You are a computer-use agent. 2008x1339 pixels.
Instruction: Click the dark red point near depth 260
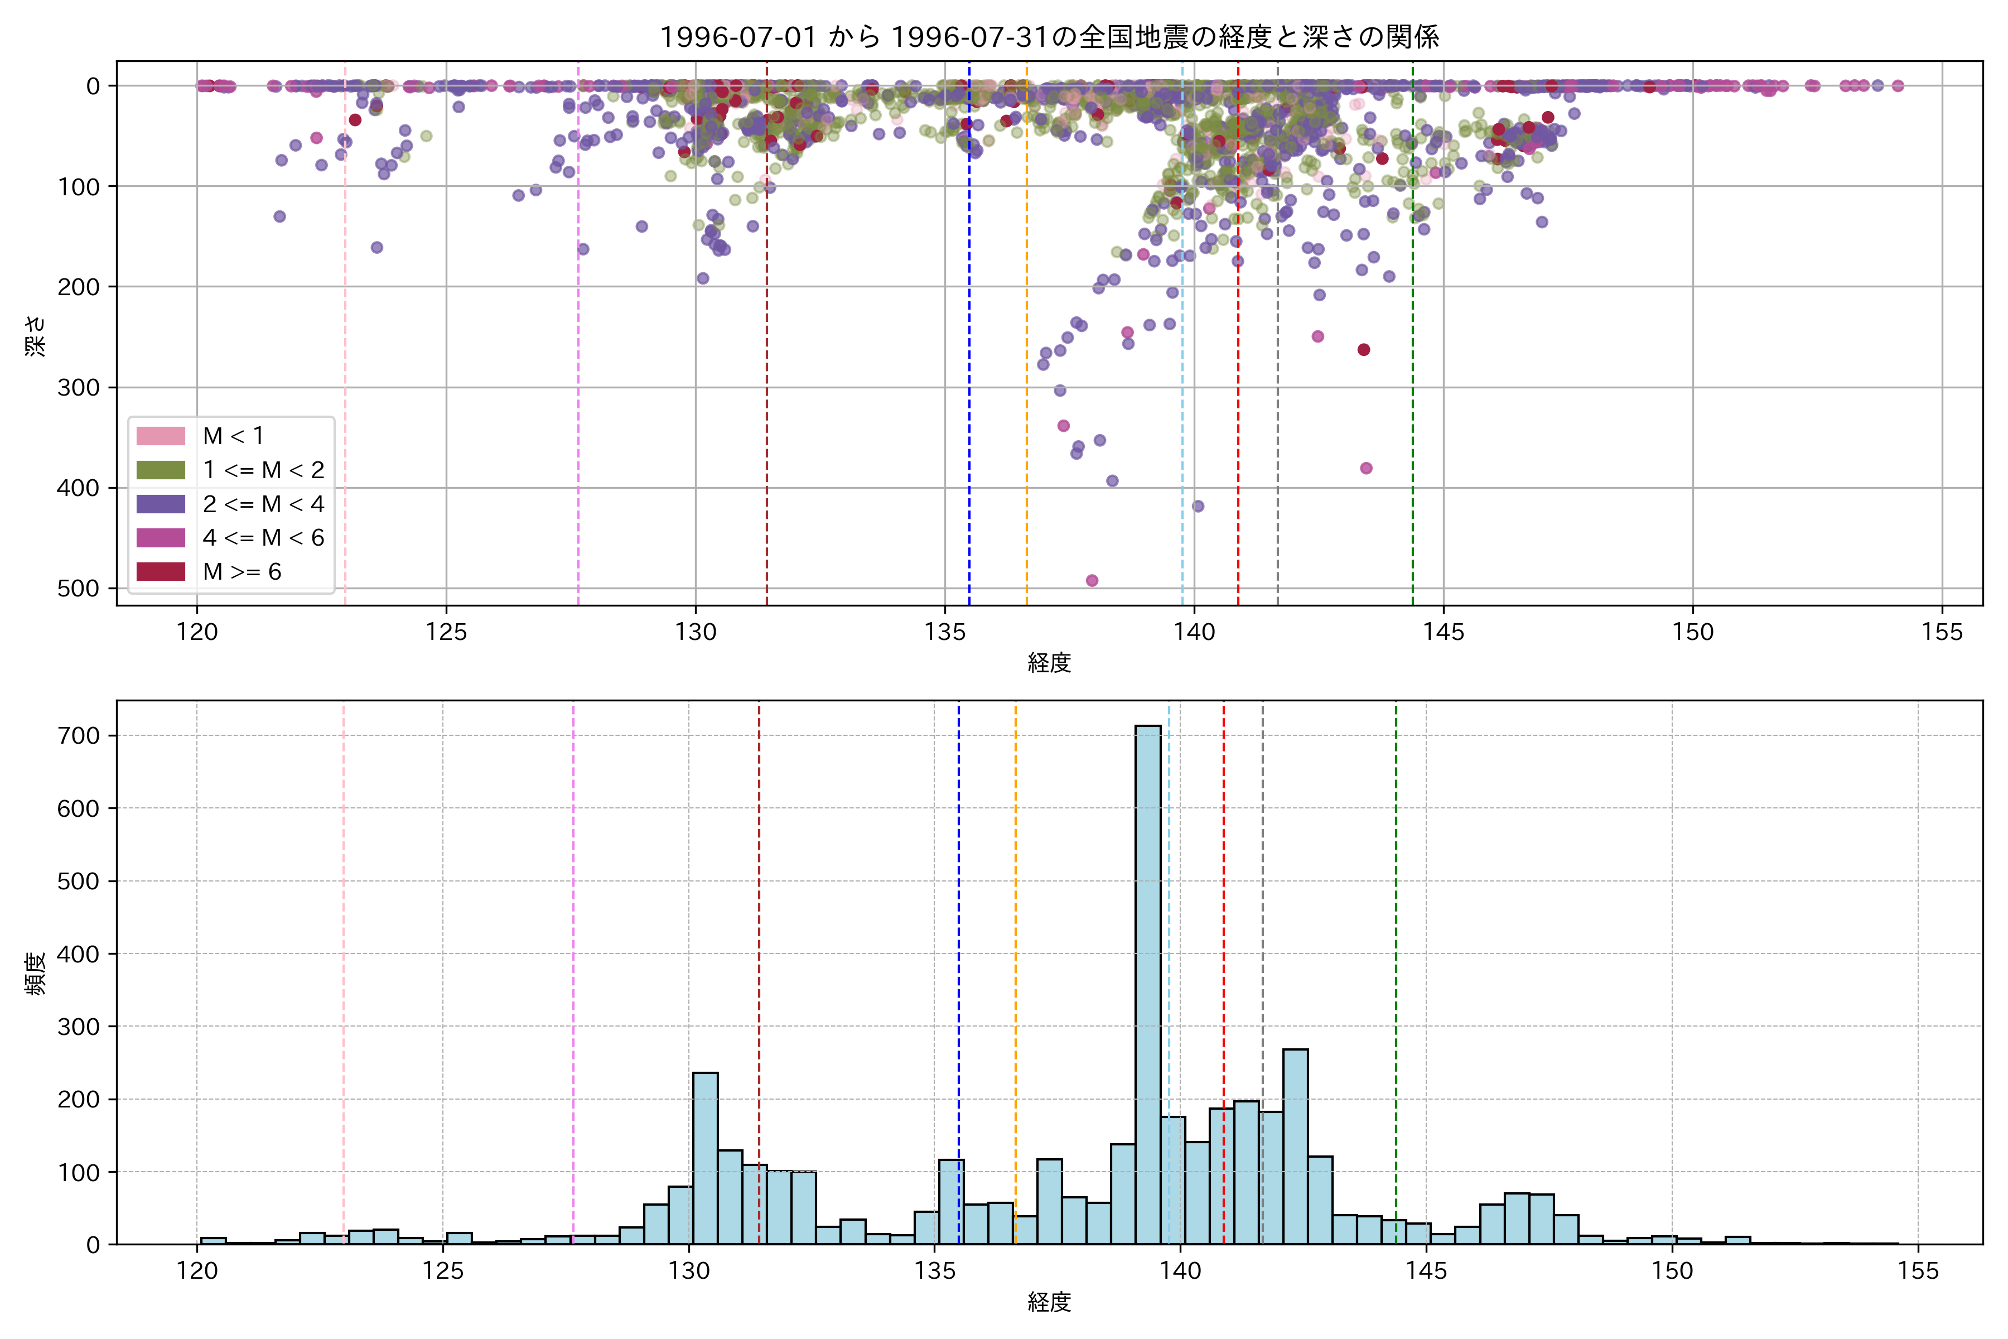point(1363,350)
